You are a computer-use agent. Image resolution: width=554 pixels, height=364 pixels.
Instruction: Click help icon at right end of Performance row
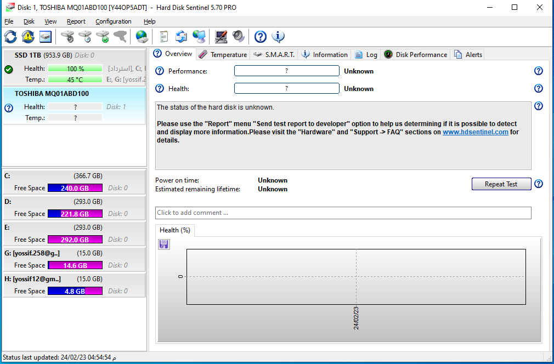[x=539, y=71]
